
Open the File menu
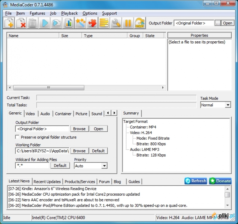(8, 13)
